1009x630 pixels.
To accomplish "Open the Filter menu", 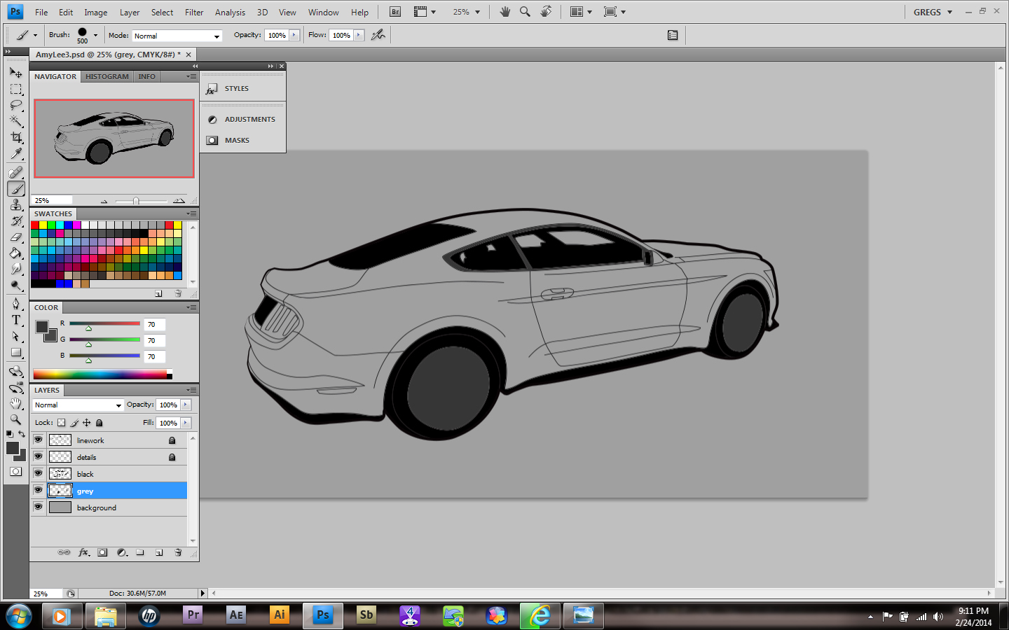I will [x=194, y=12].
